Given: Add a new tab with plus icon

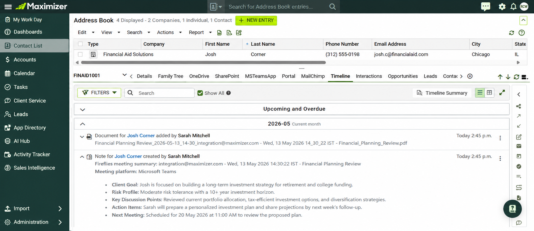Looking at the screenshot, I should (470, 76).
